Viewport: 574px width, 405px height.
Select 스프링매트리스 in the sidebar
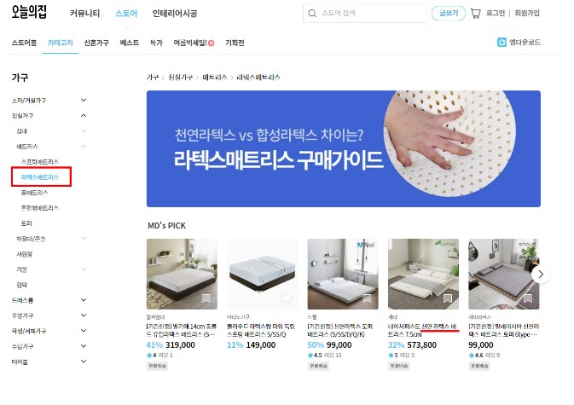coord(39,162)
